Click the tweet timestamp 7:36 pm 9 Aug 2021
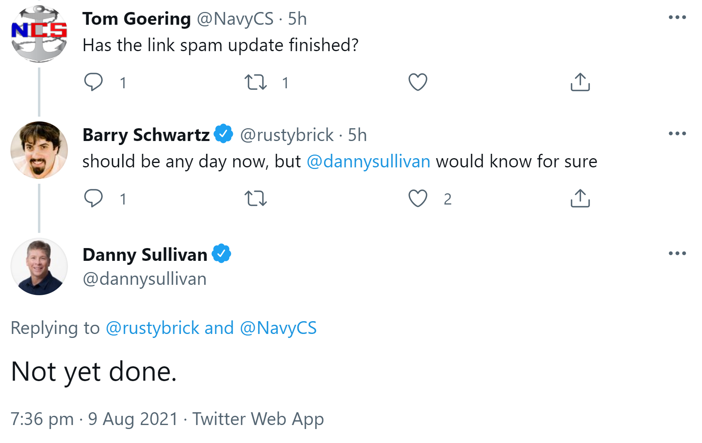The height and width of the screenshot is (443, 702). 94,419
